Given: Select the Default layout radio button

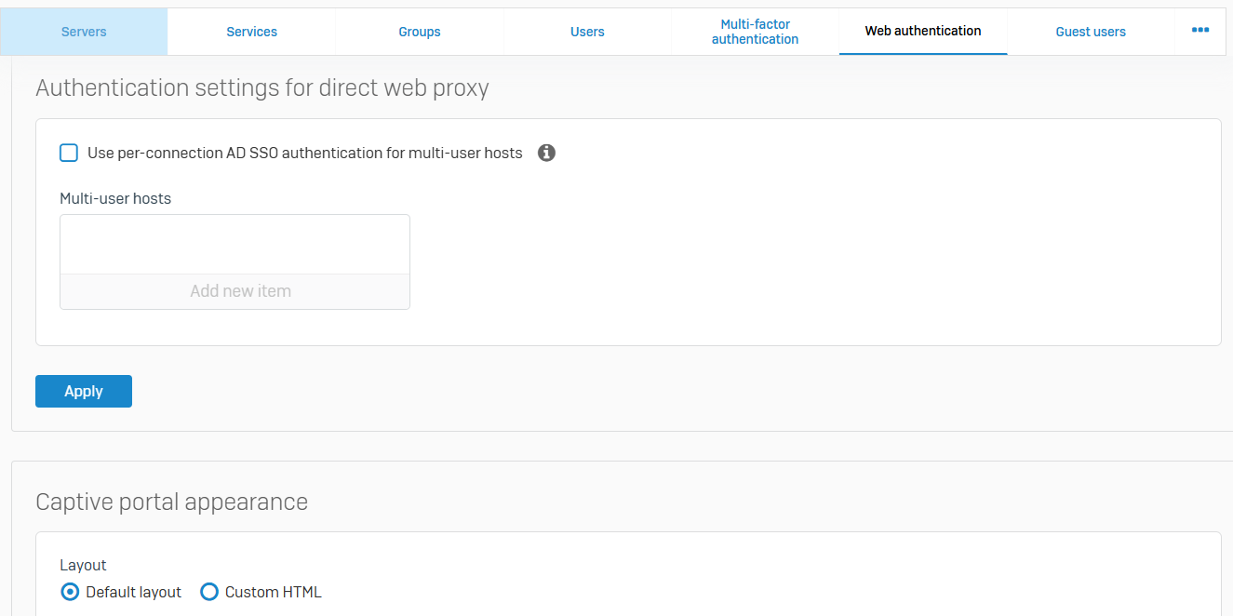Looking at the screenshot, I should [69, 592].
